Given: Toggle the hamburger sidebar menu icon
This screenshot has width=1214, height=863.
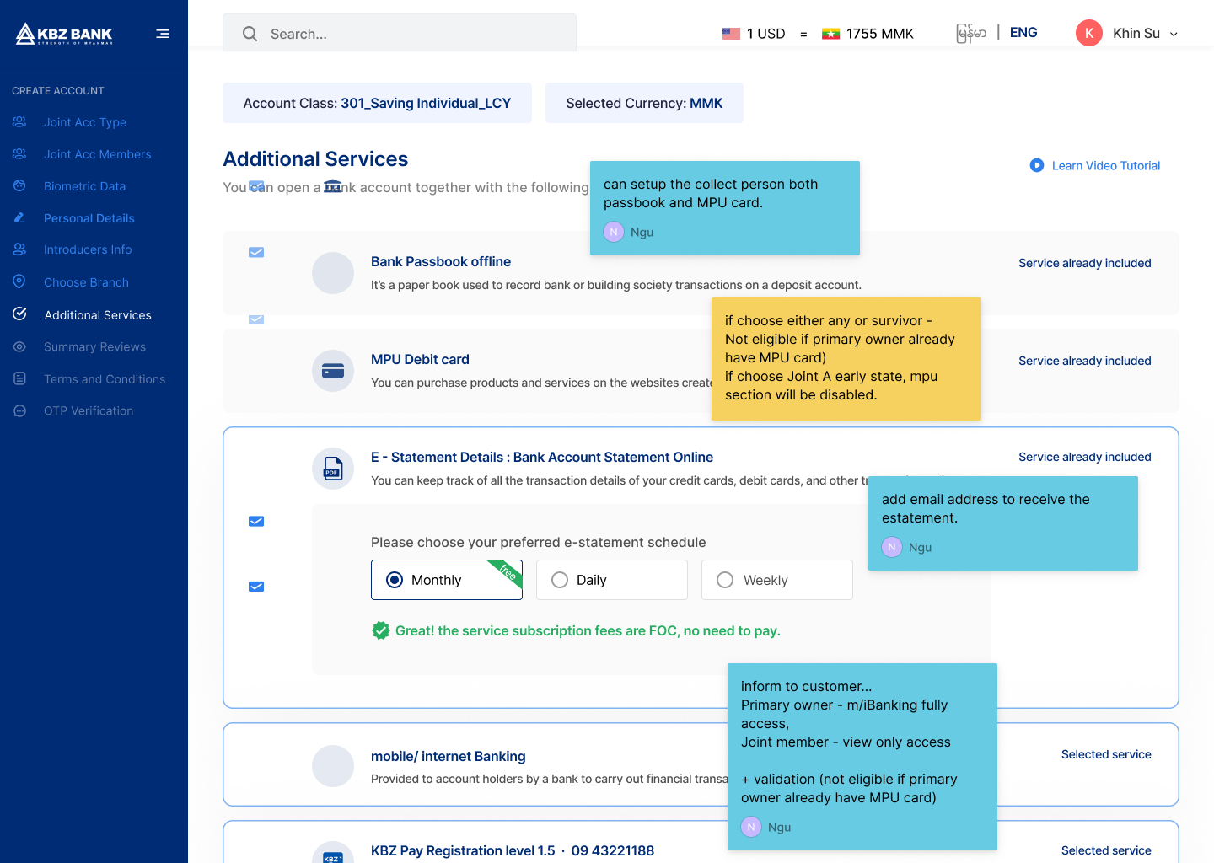Looking at the screenshot, I should tap(163, 34).
